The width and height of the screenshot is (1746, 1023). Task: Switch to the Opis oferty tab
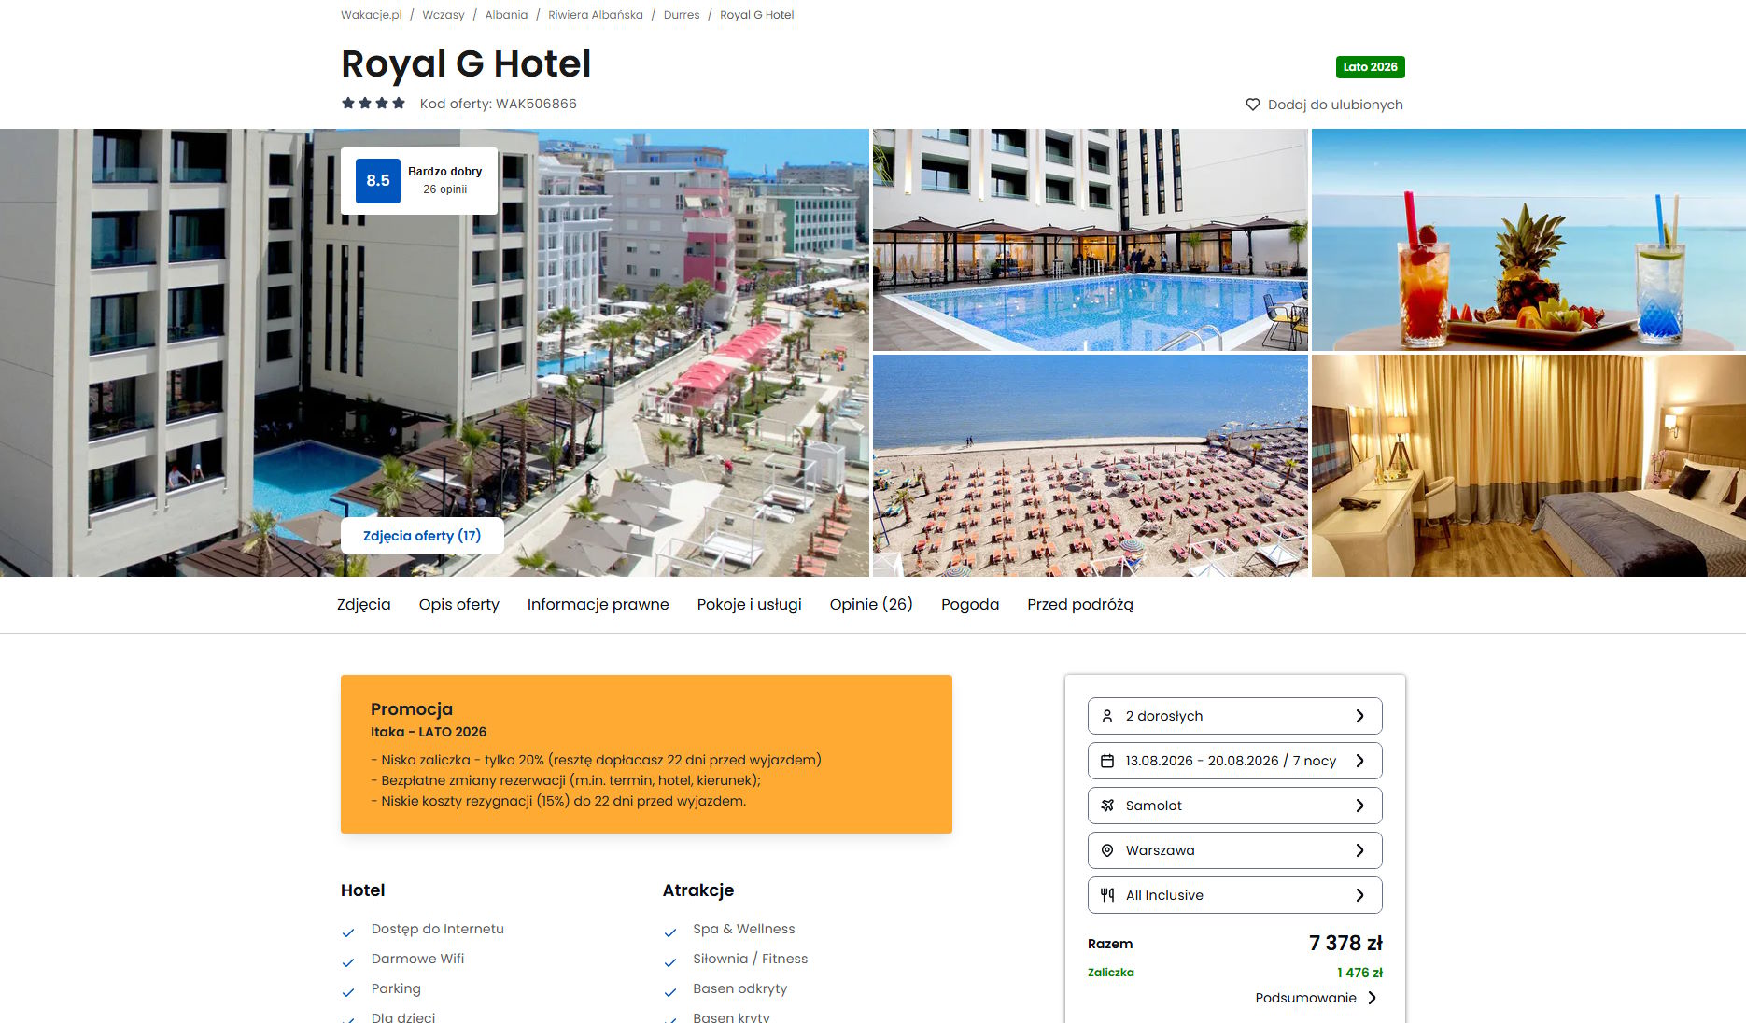(459, 604)
